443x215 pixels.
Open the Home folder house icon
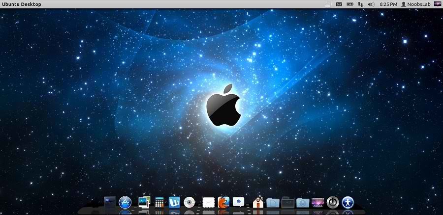(x=258, y=202)
